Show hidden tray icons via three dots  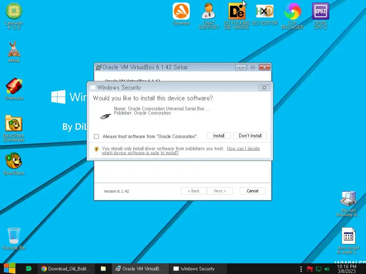[301, 269]
